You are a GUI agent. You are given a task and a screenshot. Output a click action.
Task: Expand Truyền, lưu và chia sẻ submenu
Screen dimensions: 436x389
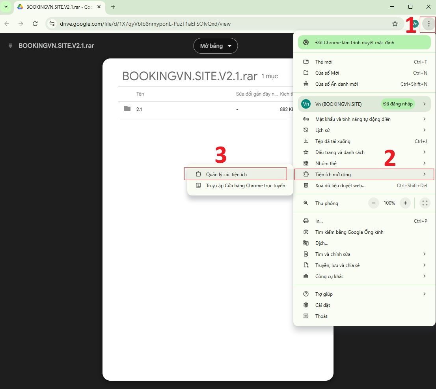pyautogui.click(x=365, y=265)
